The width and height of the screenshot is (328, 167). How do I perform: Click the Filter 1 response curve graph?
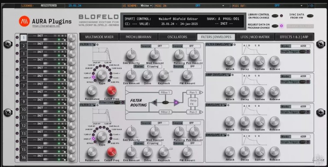coord(102,53)
